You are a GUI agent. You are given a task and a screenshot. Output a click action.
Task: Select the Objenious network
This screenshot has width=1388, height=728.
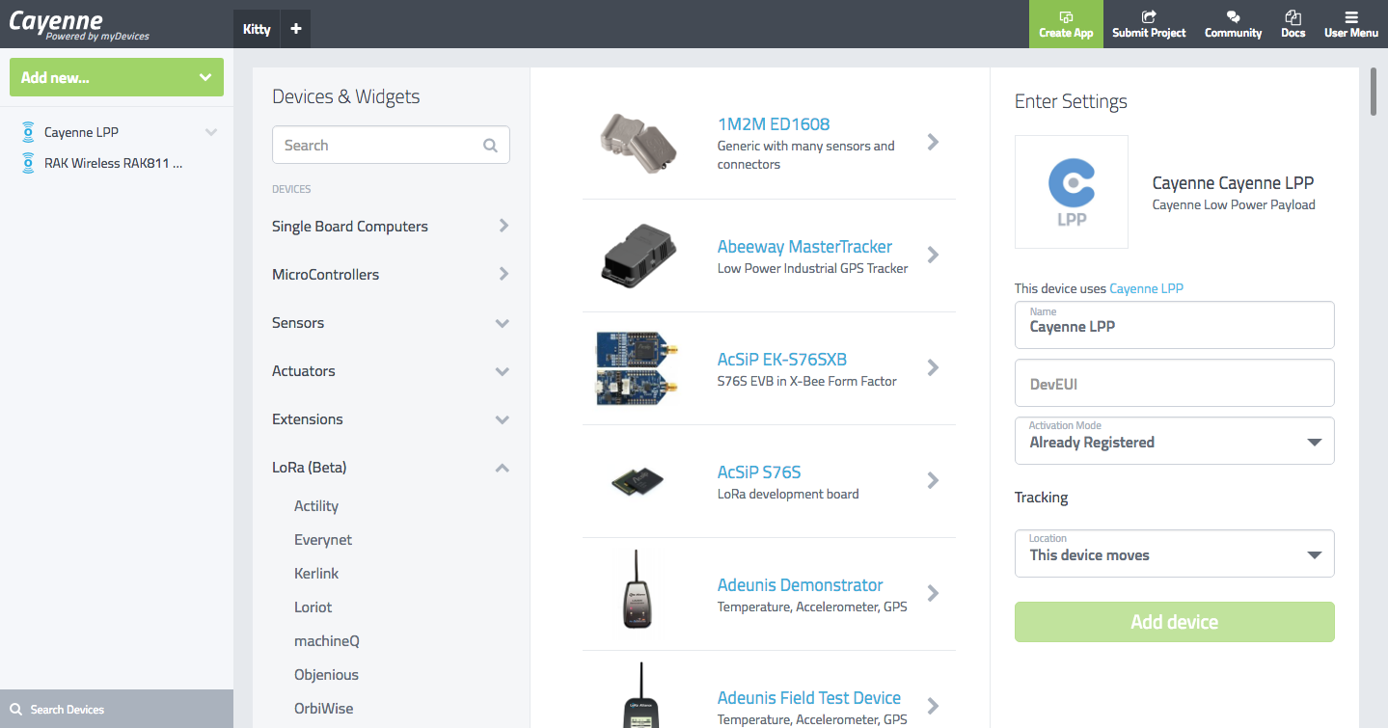pyautogui.click(x=326, y=675)
